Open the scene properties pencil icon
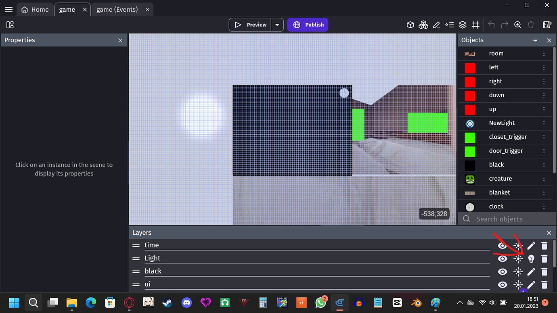 point(436,25)
